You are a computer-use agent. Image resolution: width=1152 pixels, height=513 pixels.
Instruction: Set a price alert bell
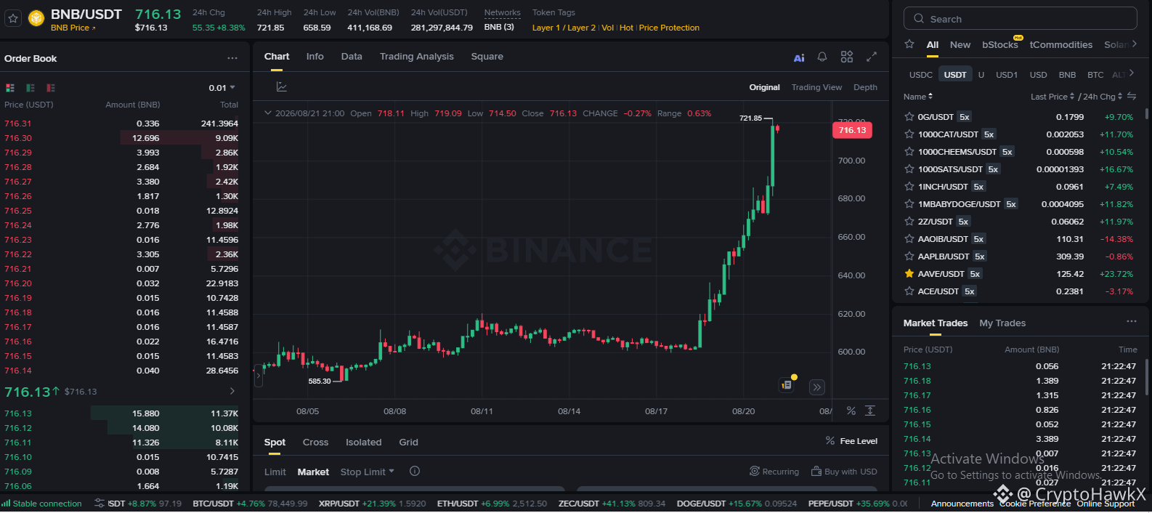click(x=822, y=57)
